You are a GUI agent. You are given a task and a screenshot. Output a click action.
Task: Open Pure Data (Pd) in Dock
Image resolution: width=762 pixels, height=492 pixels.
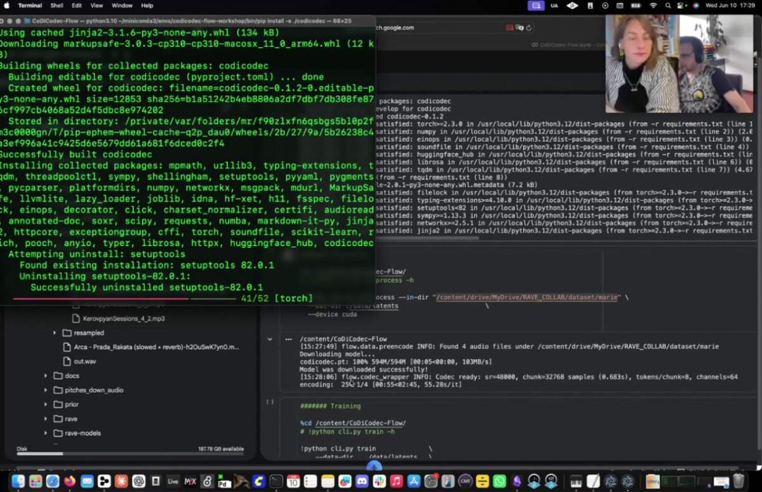224,481
